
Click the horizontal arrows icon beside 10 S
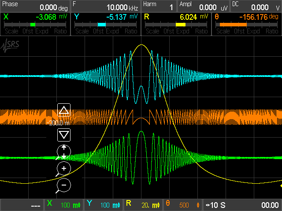coord(208,205)
